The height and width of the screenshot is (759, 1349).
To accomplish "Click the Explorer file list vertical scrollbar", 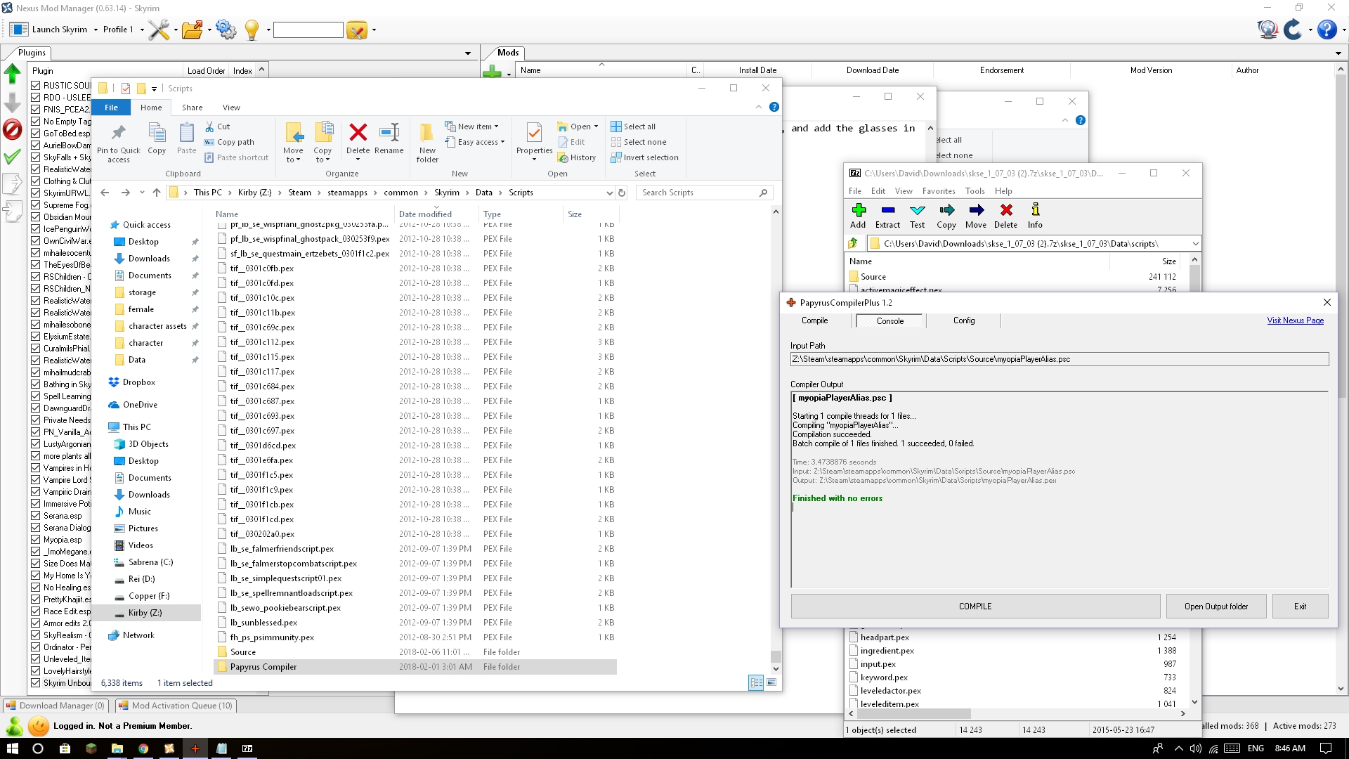I will (x=776, y=439).
